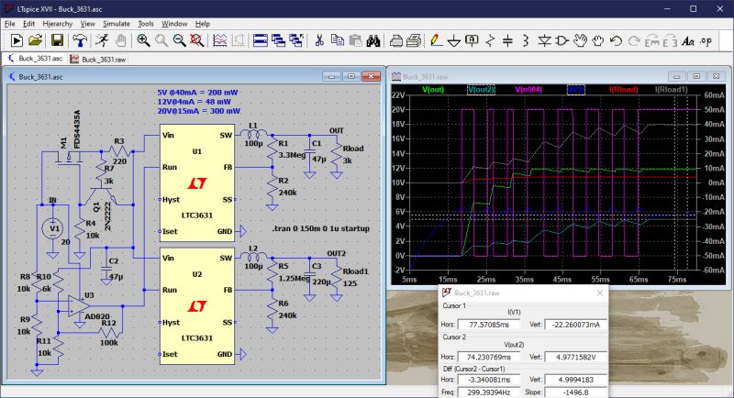Cascade windows with the cascade icon
The width and height of the screenshot is (734, 398).
coord(278,40)
